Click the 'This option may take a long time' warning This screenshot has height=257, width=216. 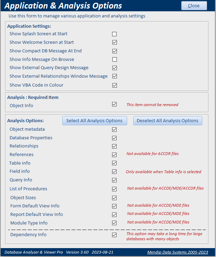(x=164, y=236)
